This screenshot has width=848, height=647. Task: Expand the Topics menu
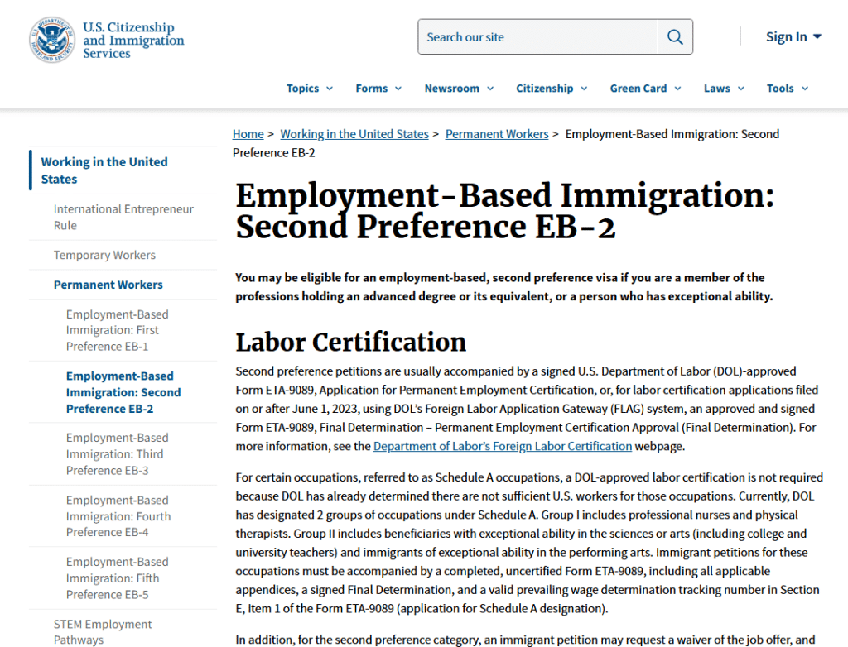(310, 88)
